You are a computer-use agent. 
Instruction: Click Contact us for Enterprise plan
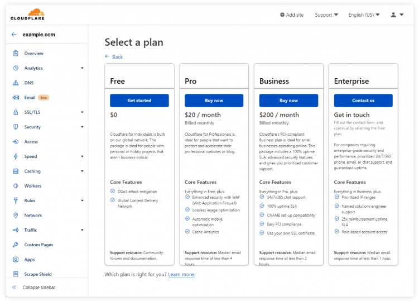pyautogui.click(x=363, y=101)
